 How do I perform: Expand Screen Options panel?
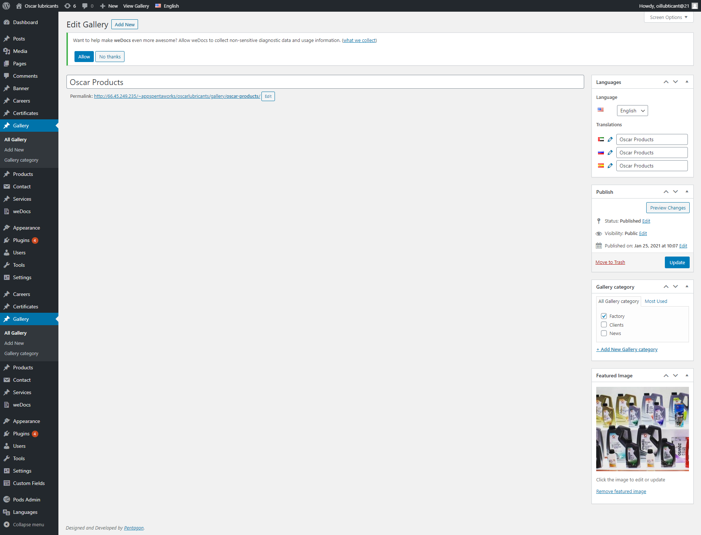click(669, 17)
